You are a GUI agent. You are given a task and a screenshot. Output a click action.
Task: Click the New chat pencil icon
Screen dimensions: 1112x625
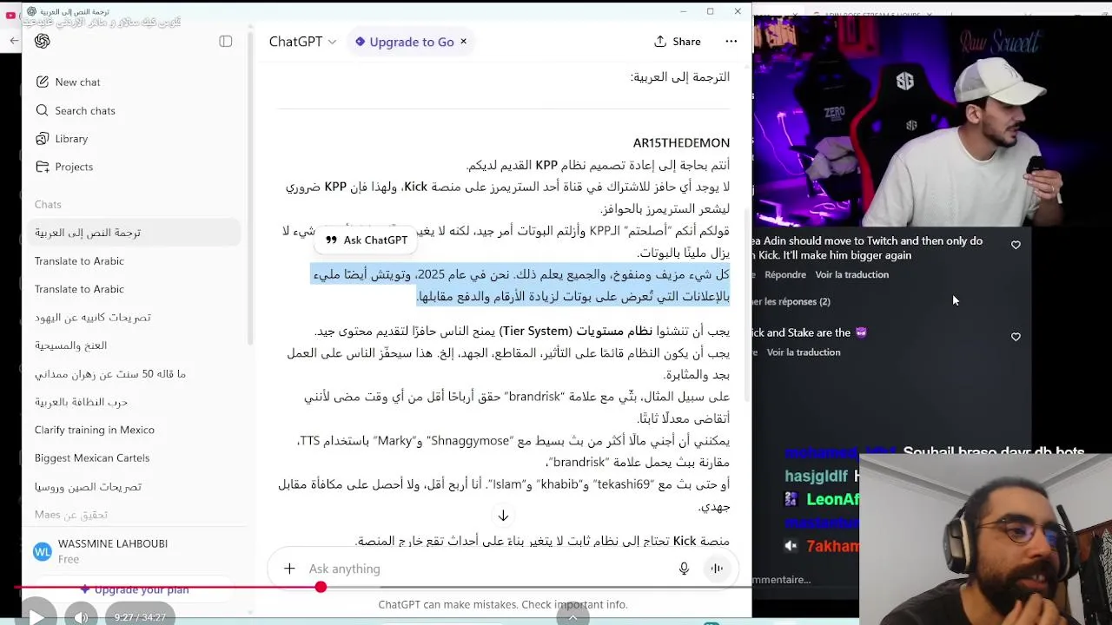tap(42, 82)
